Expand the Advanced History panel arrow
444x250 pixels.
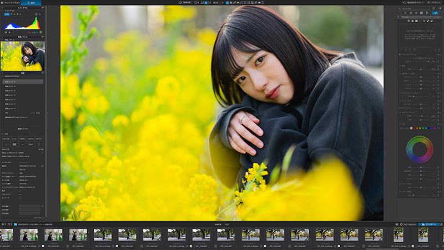tap(2, 76)
